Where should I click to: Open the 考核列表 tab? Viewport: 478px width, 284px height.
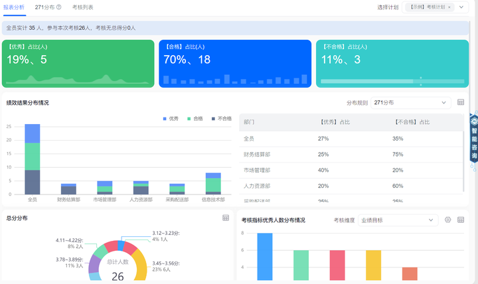82,7
